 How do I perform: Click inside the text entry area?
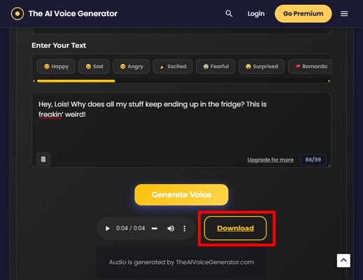(181, 129)
